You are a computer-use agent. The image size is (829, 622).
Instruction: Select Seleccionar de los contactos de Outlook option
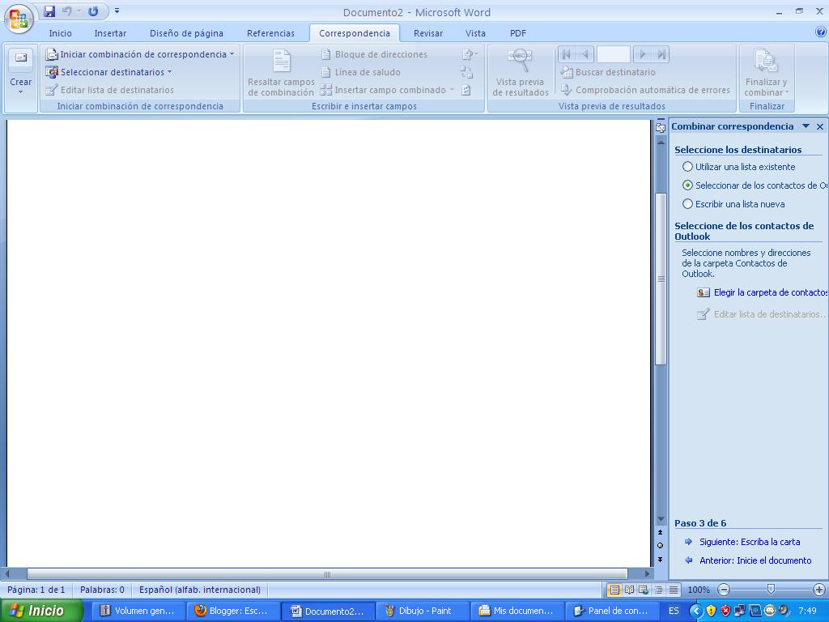pyautogui.click(x=755, y=185)
